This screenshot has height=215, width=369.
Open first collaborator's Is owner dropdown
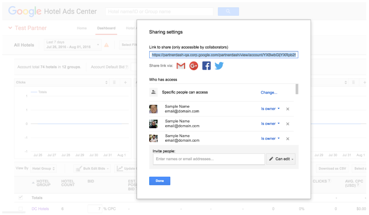(x=270, y=109)
